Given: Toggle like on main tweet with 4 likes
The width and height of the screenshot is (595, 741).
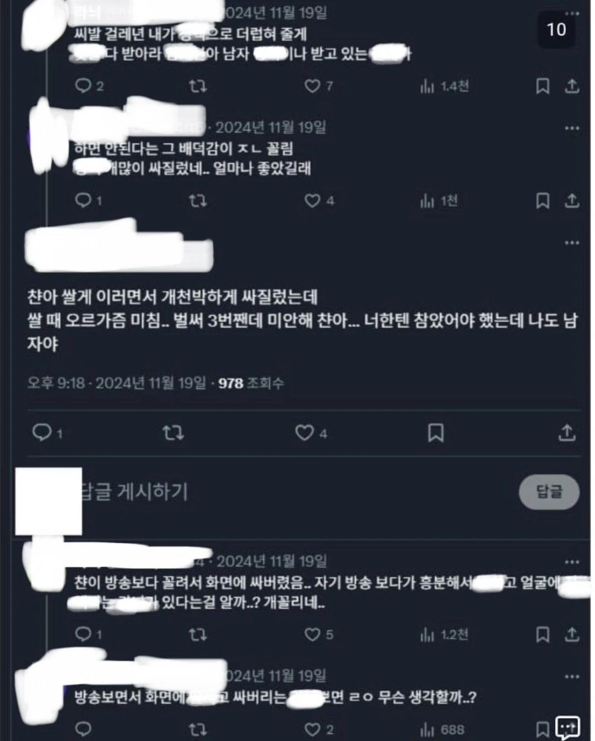Looking at the screenshot, I should [x=311, y=433].
